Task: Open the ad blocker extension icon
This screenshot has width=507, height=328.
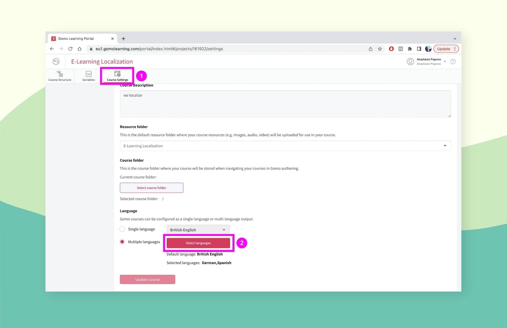Action: [x=391, y=49]
